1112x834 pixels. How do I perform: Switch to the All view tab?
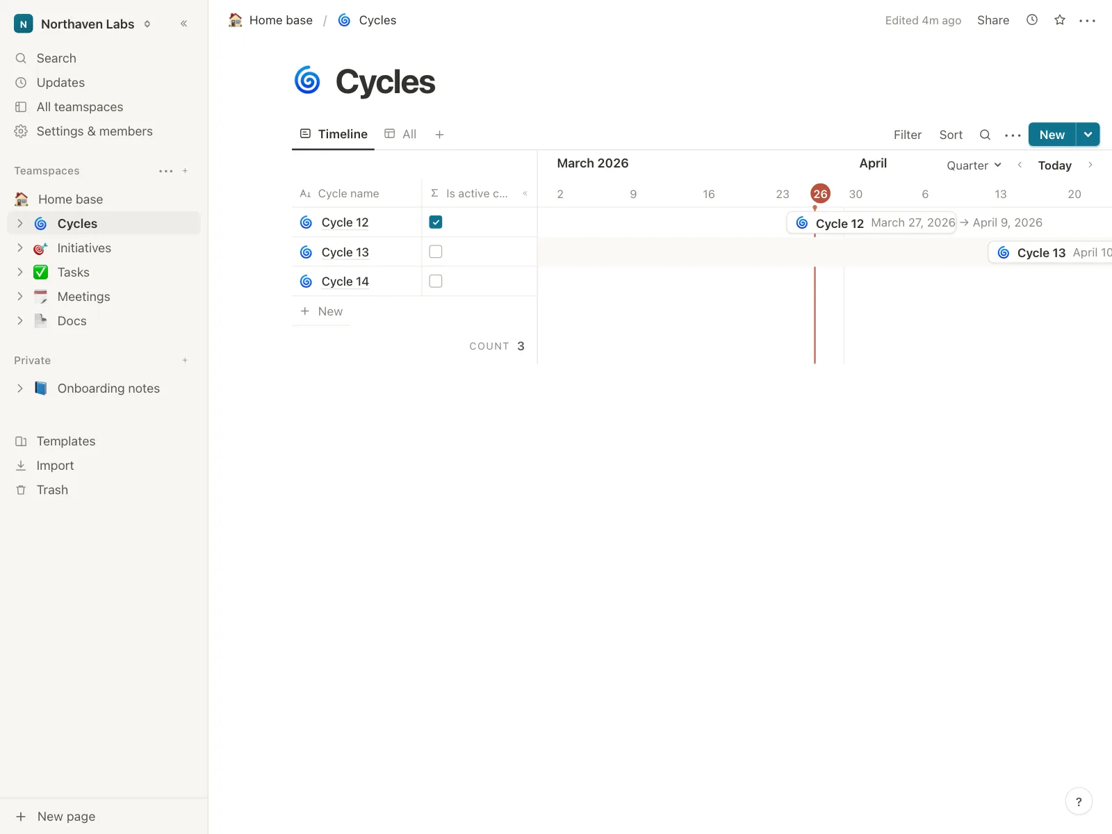pyautogui.click(x=400, y=134)
